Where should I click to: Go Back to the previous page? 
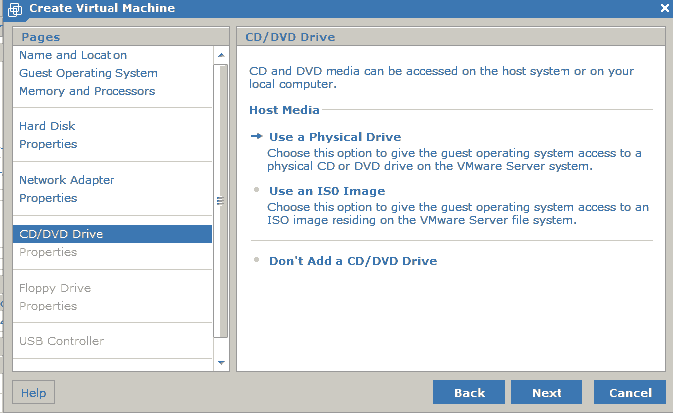click(469, 392)
